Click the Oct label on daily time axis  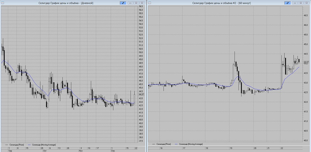click(45, 151)
